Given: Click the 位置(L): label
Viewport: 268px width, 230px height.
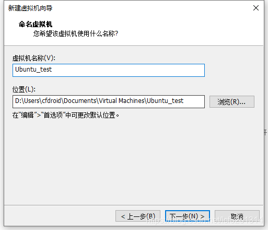Looking at the screenshot, I should coord(24,89).
